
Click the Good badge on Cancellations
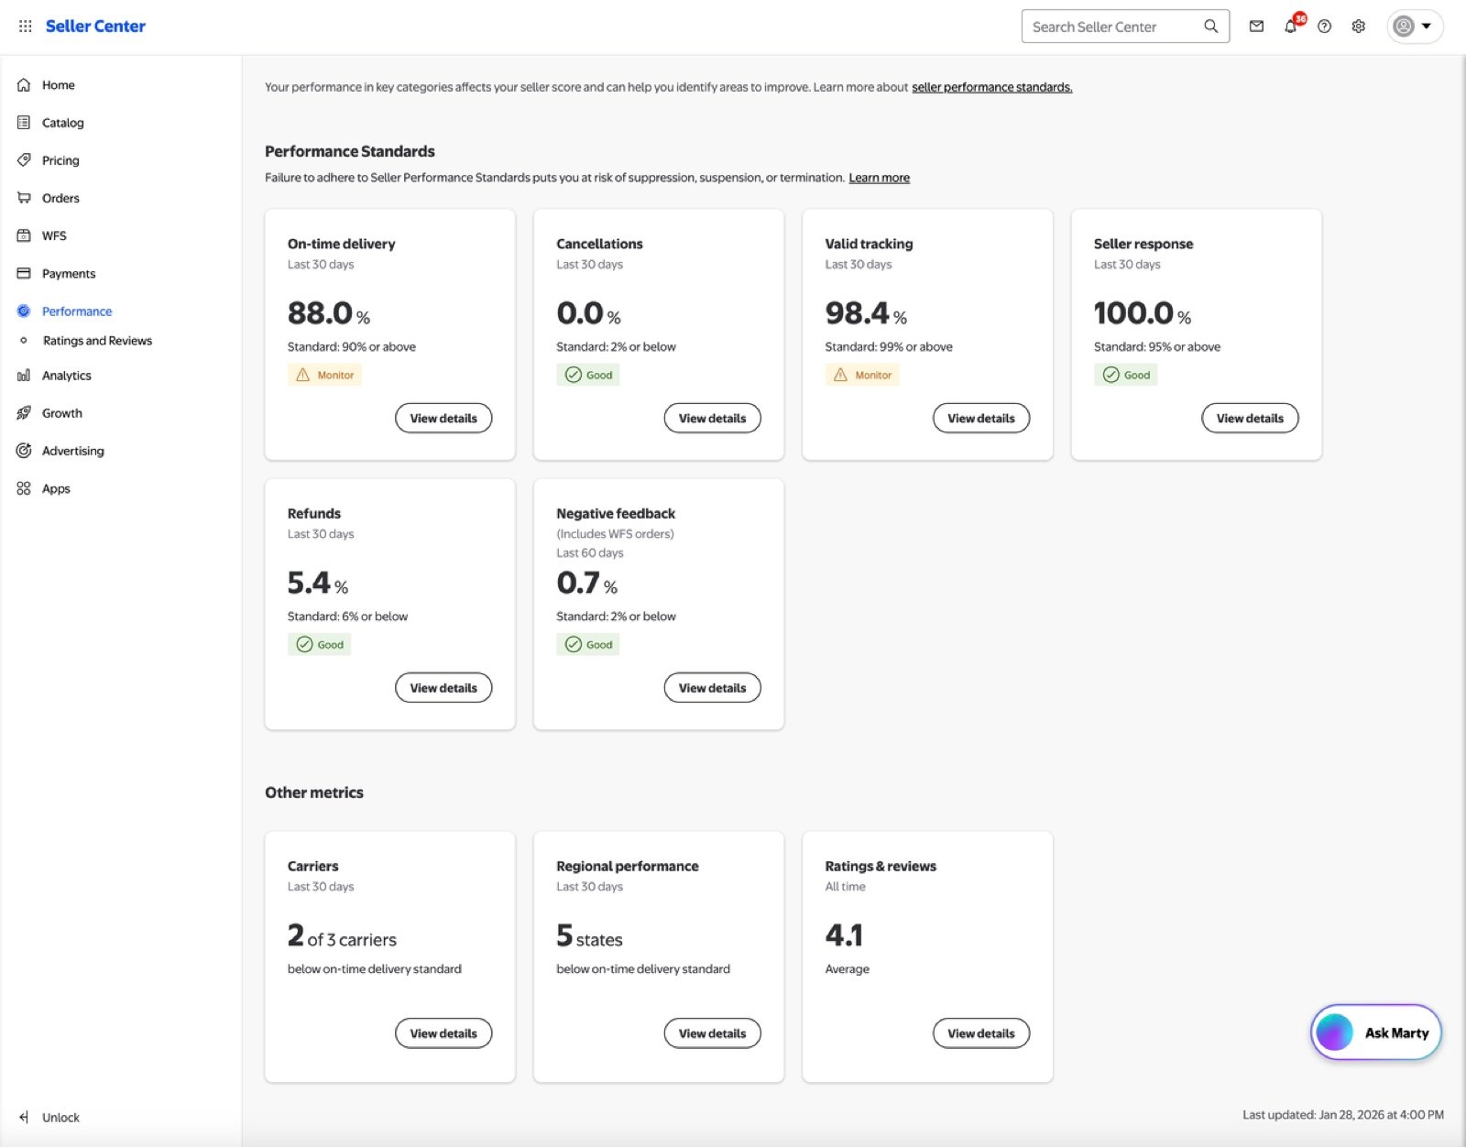[x=588, y=375]
